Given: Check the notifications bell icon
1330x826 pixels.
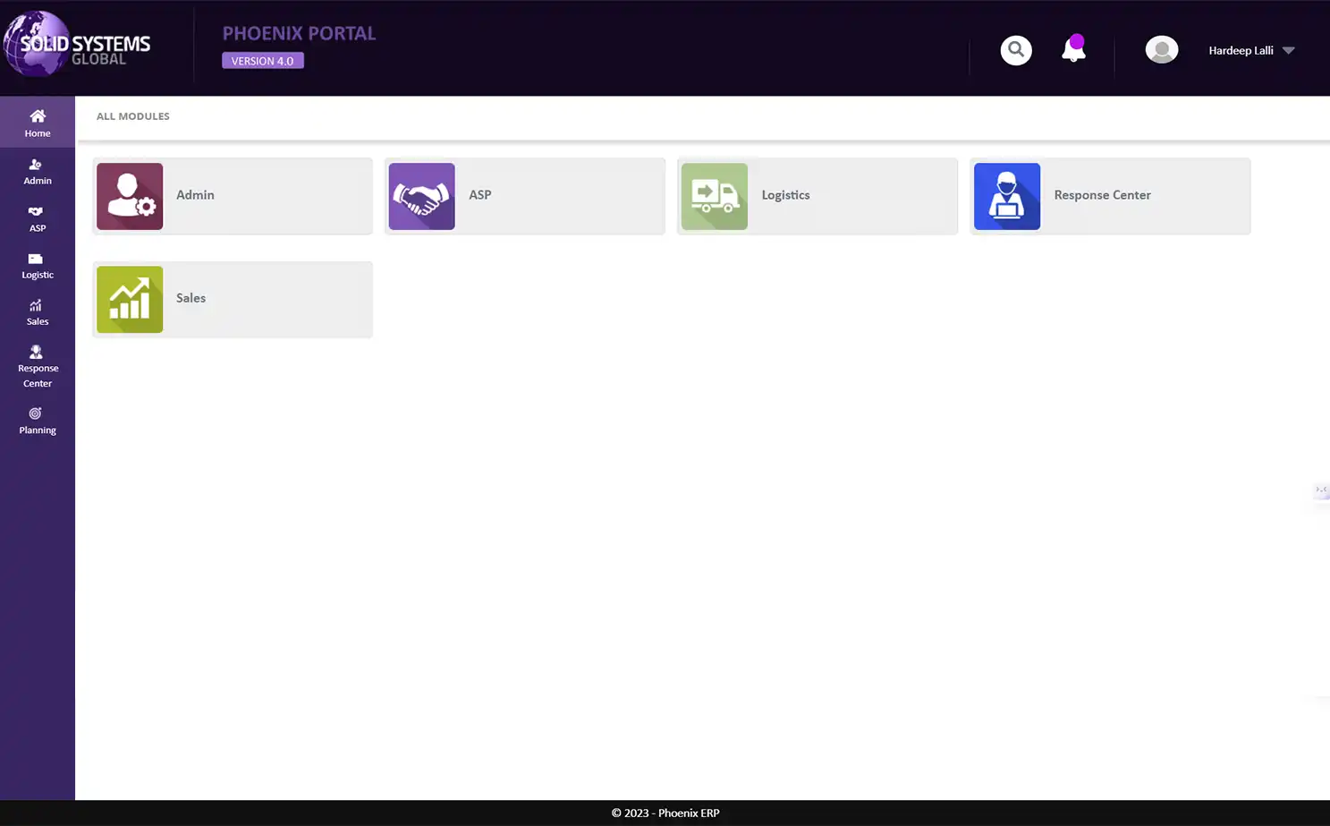Looking at the screenshot, I should [x=1072, y=51].
